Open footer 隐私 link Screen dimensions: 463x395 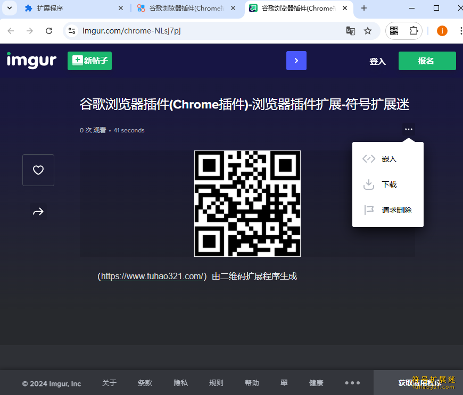point(180,383)
